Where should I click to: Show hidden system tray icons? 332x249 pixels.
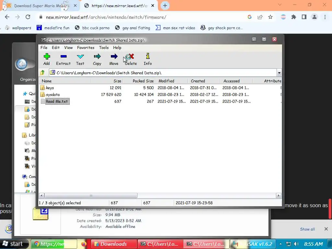[280, 244]
